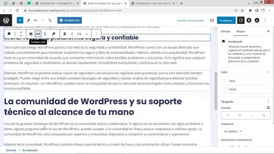This screenshot has width=274, height=154.
Task: Open the WordPress logo menu
Action: (x=6, y=20)
